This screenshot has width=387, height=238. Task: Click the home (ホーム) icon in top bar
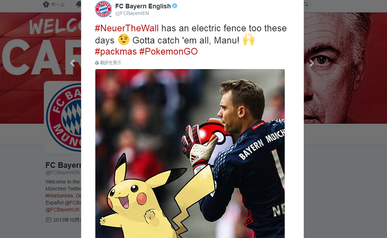tap(46, 4)
